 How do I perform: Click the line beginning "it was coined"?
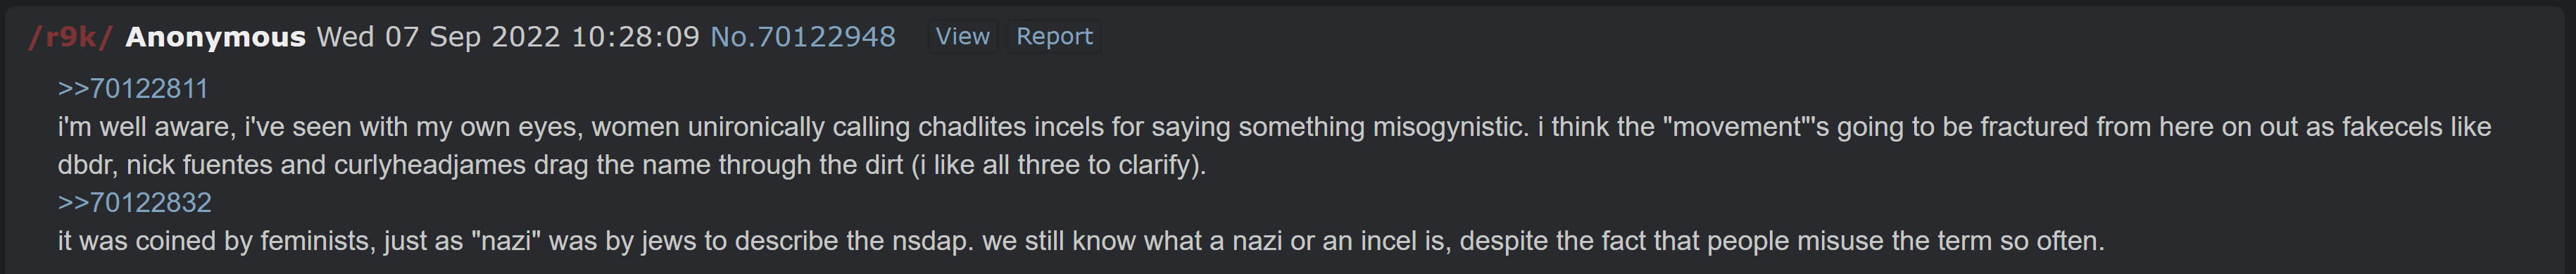1081,241
